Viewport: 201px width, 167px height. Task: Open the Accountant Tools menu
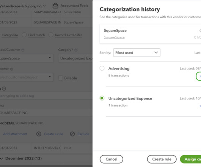click(74, 6)
